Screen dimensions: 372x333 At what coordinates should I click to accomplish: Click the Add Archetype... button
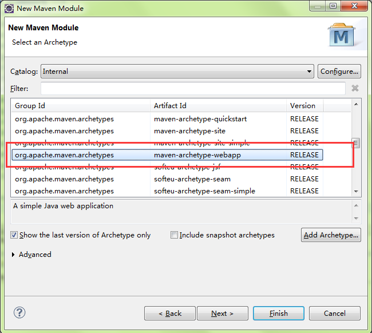331,235
